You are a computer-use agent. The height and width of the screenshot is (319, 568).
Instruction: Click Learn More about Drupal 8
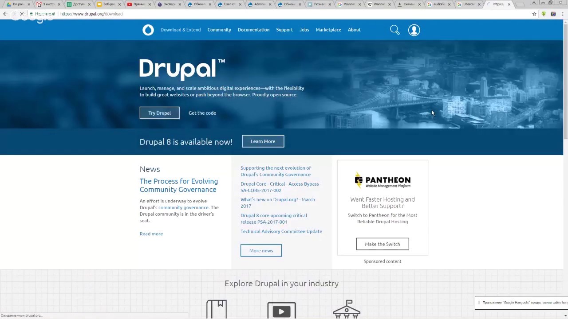coord(263,141)
